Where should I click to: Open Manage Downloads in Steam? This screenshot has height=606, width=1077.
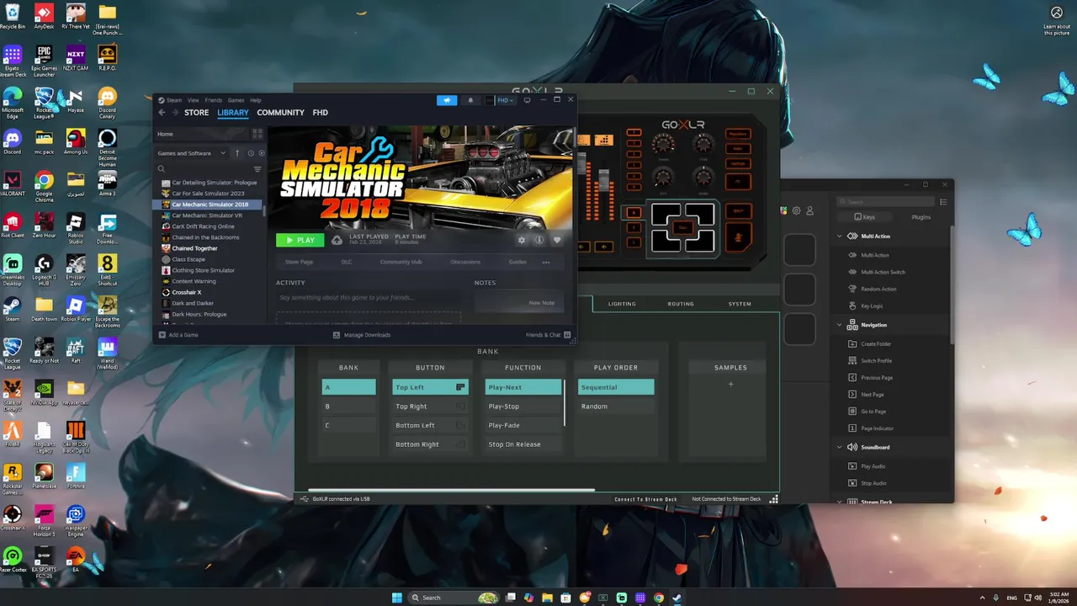point(361,335)
